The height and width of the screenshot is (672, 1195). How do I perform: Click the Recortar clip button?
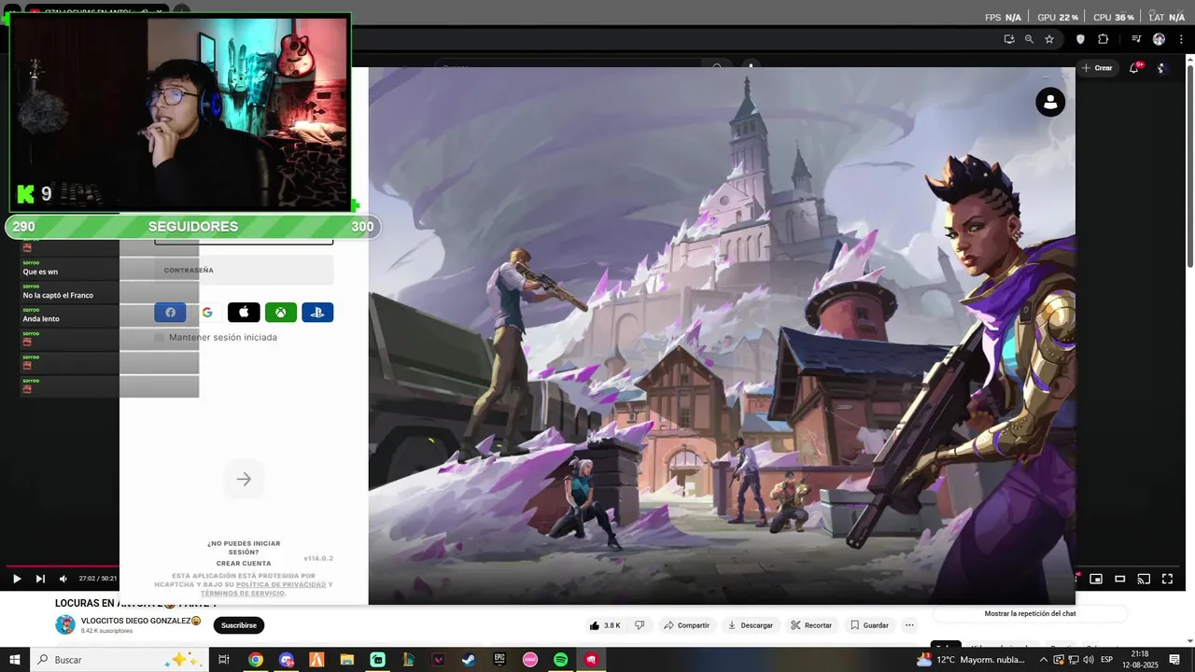811,625
